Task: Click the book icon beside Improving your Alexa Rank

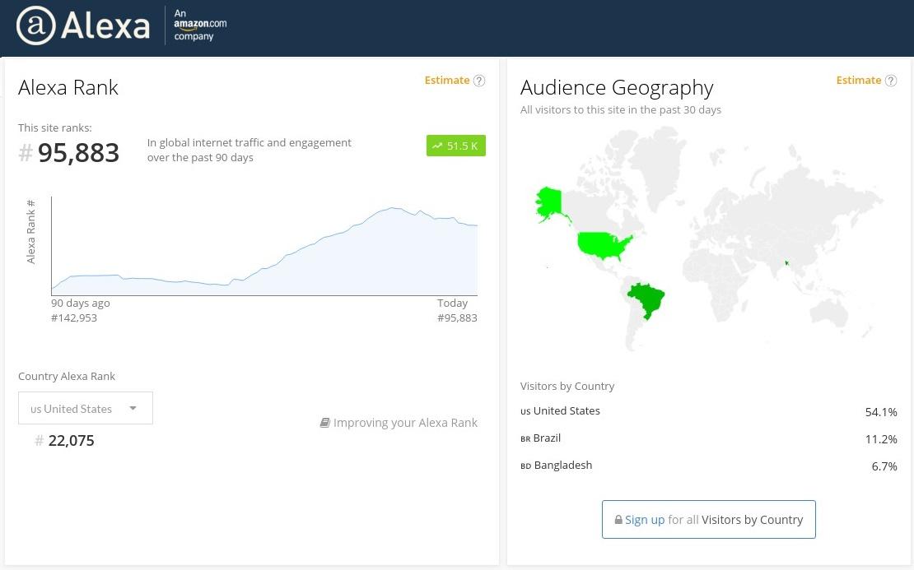Action: coord(325,422)
